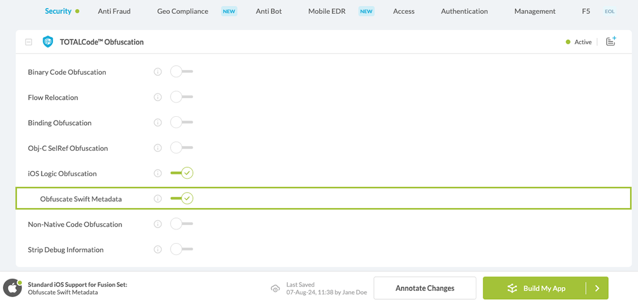638x303 pixels.
Task: Enable Non-Native Code Obfuscation toggle
Action: (181, 224)
